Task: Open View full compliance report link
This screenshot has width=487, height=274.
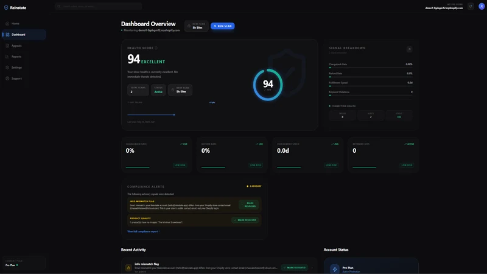Action: coord(144,231)
